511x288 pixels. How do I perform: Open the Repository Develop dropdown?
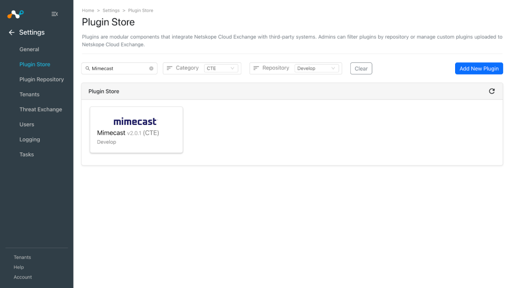pos(316,68)
